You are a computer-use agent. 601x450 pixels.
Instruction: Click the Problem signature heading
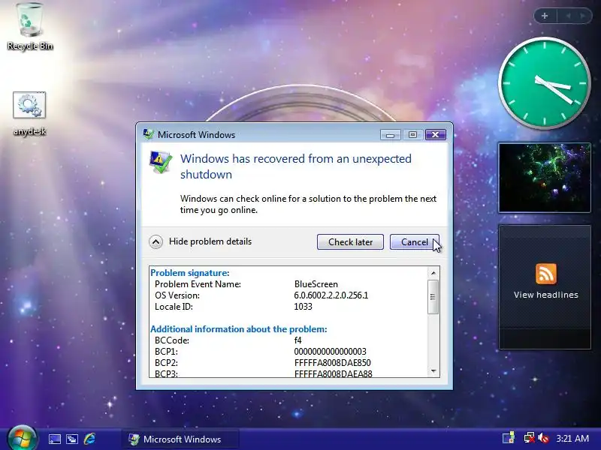[x=190, y=273]
